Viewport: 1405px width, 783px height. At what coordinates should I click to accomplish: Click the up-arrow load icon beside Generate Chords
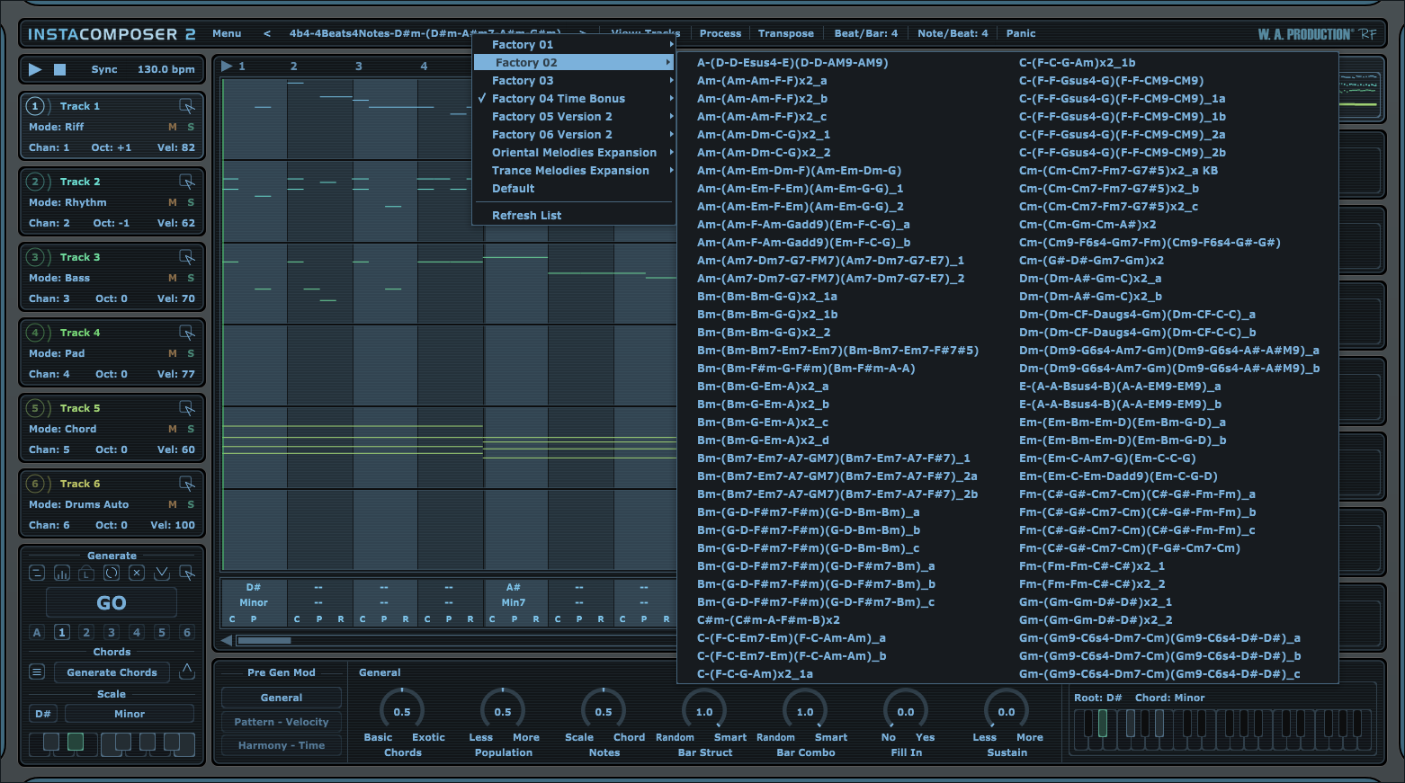coord(187,671)
